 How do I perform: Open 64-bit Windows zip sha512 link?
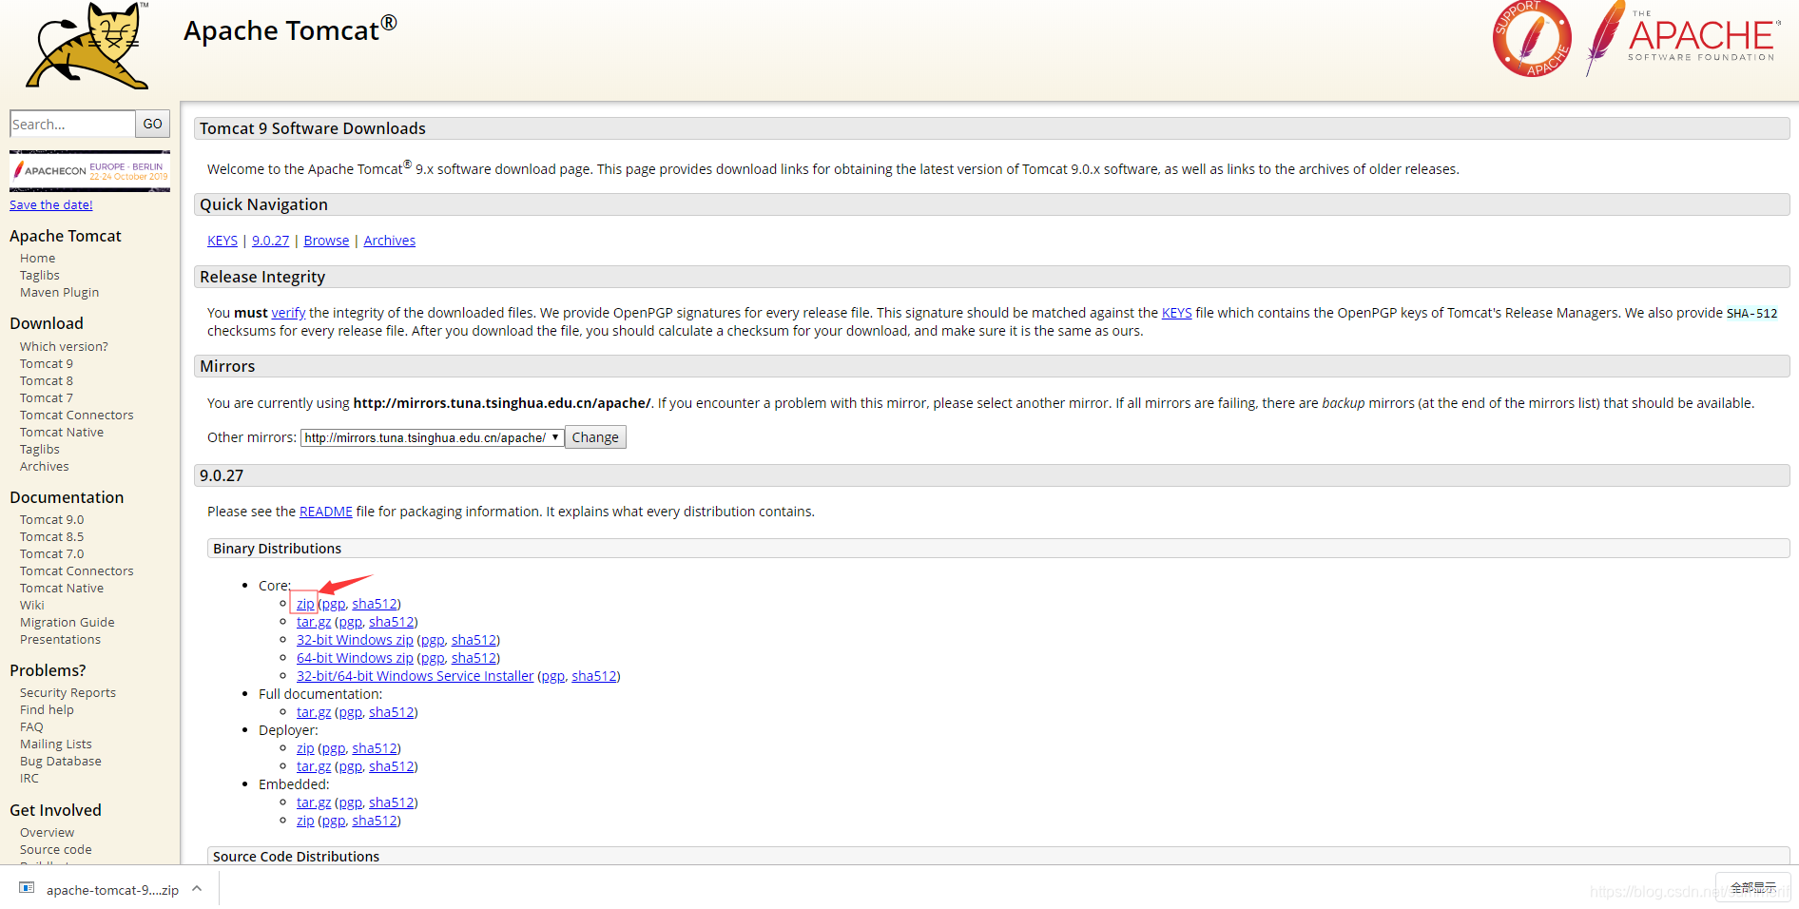pyautogui.click(x=474, y=658)
